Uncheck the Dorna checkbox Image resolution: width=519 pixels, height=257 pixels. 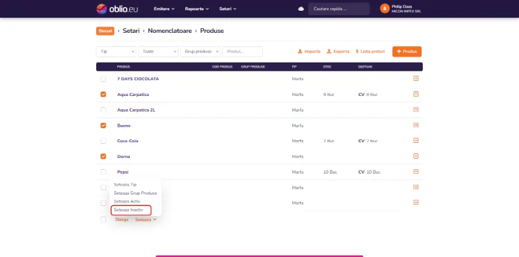pyautogui.click(x=103, y=156)
